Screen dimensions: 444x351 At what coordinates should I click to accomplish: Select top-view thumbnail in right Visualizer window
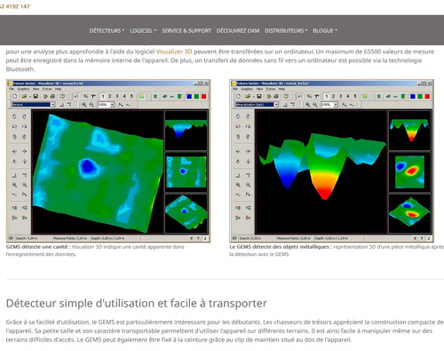pos(409,172)
